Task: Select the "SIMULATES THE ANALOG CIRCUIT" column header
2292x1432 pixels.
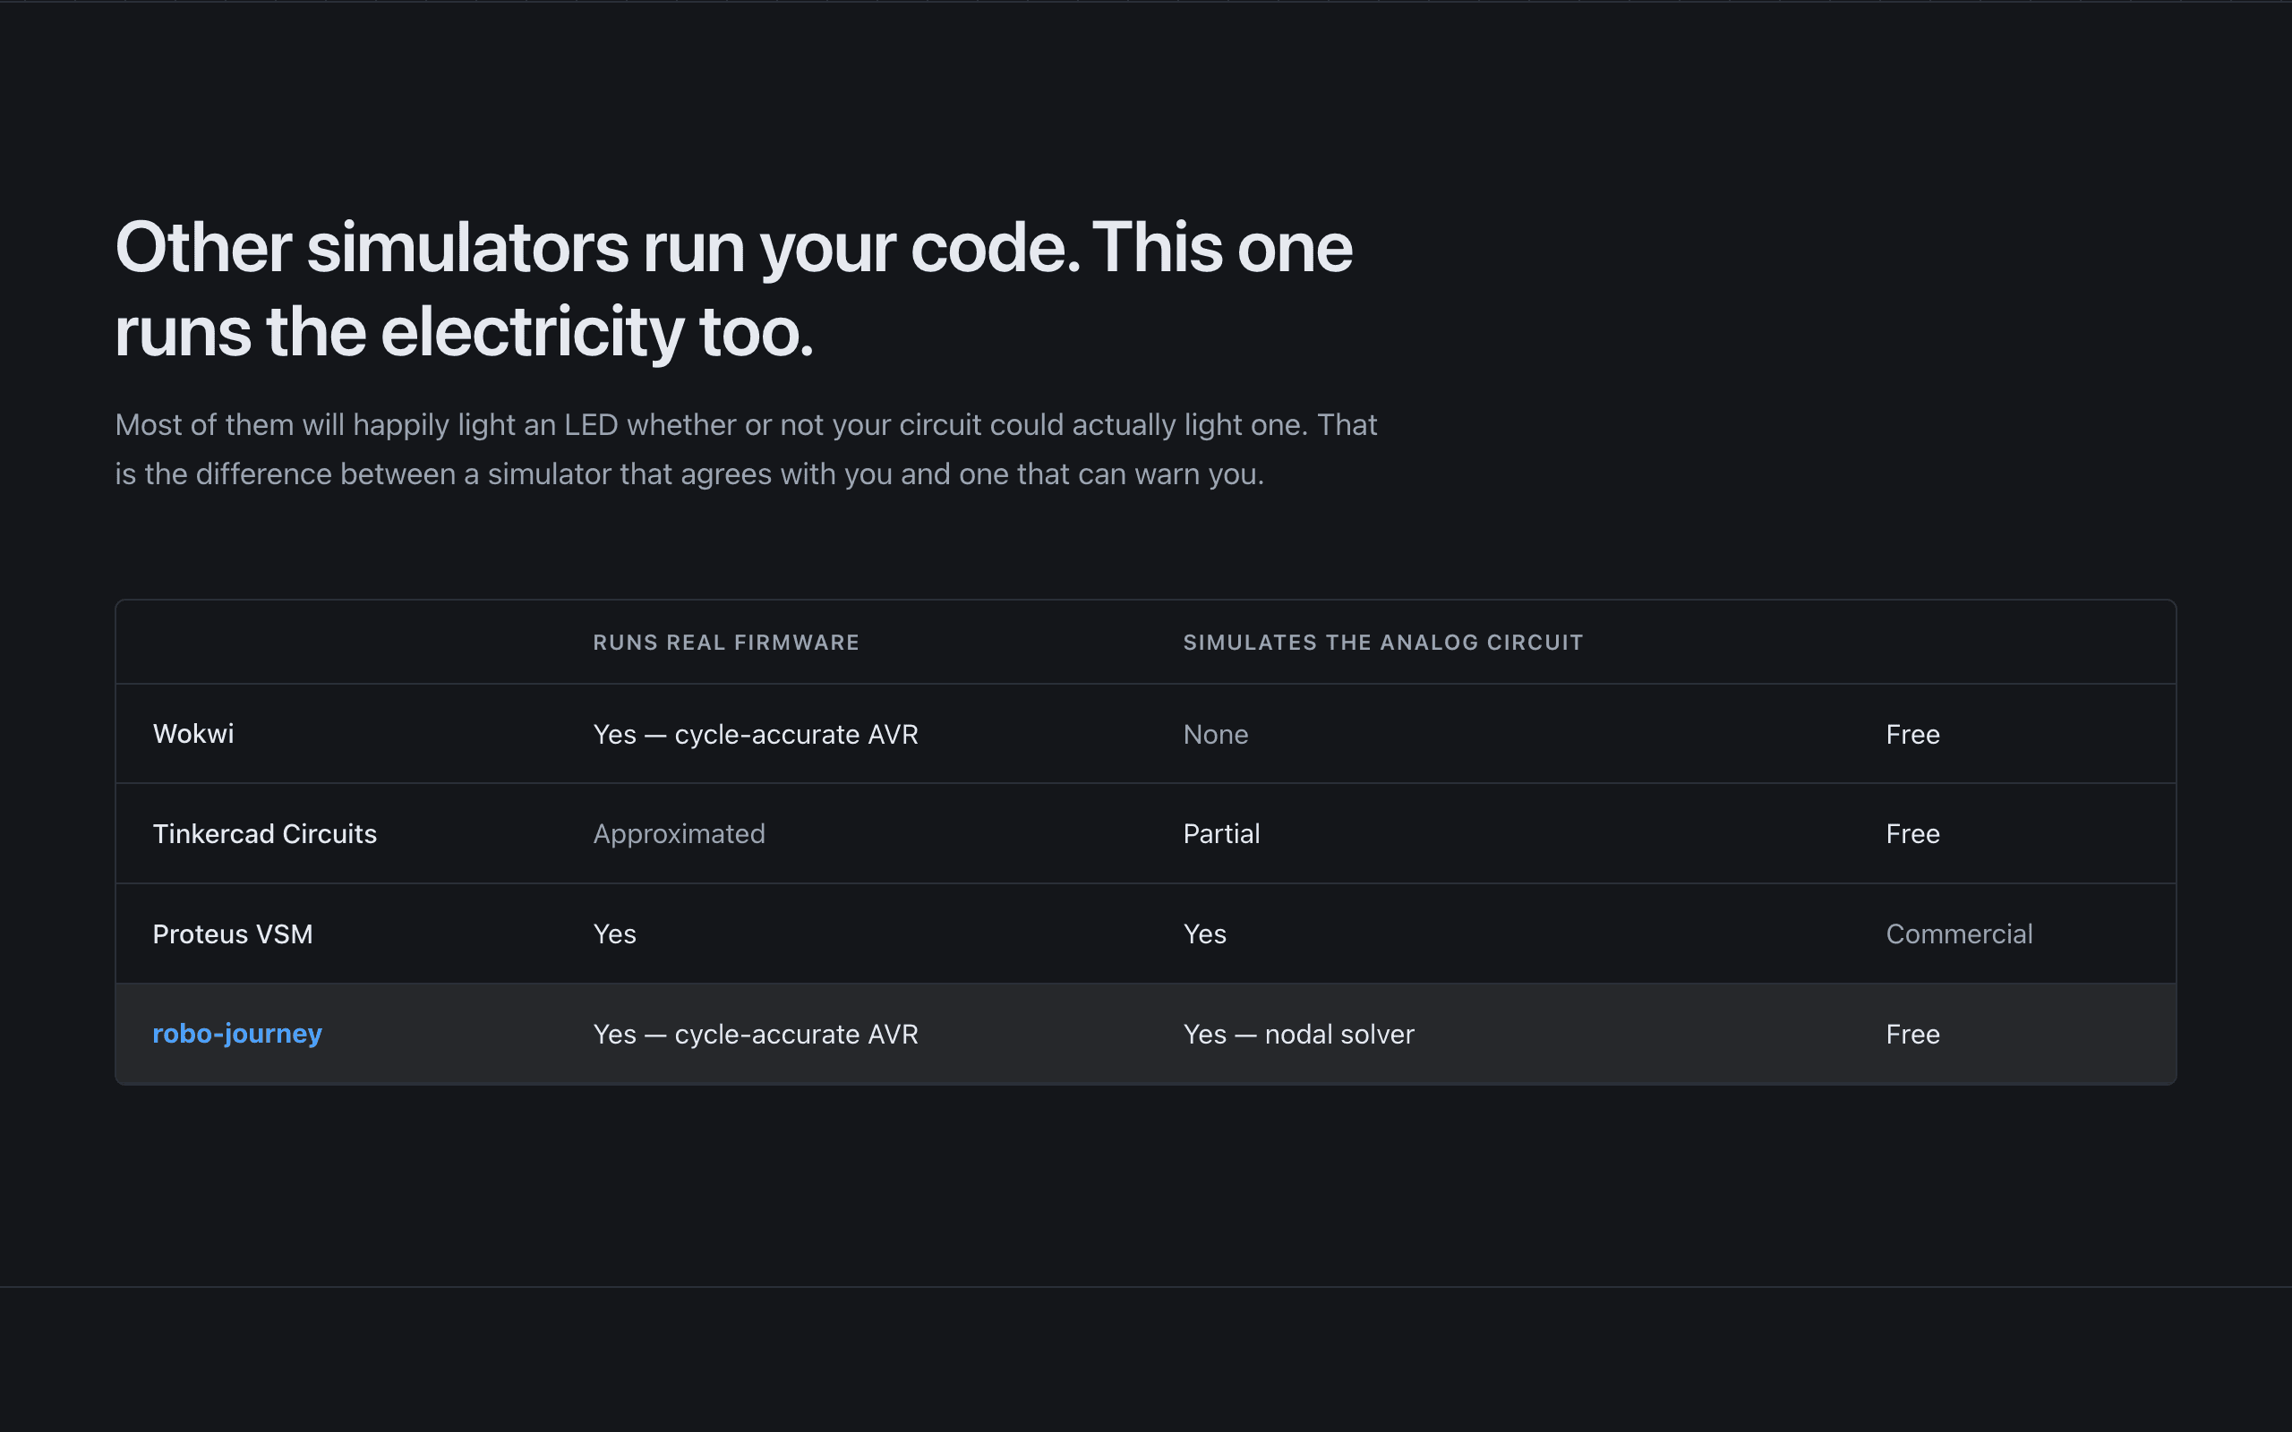Action: tap(1382, 642)
